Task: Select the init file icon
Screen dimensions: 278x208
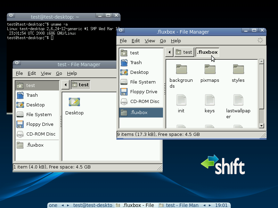Action: tap(181, 100)
